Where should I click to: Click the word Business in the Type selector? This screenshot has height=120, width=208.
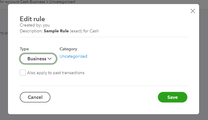tap(37, 59)
